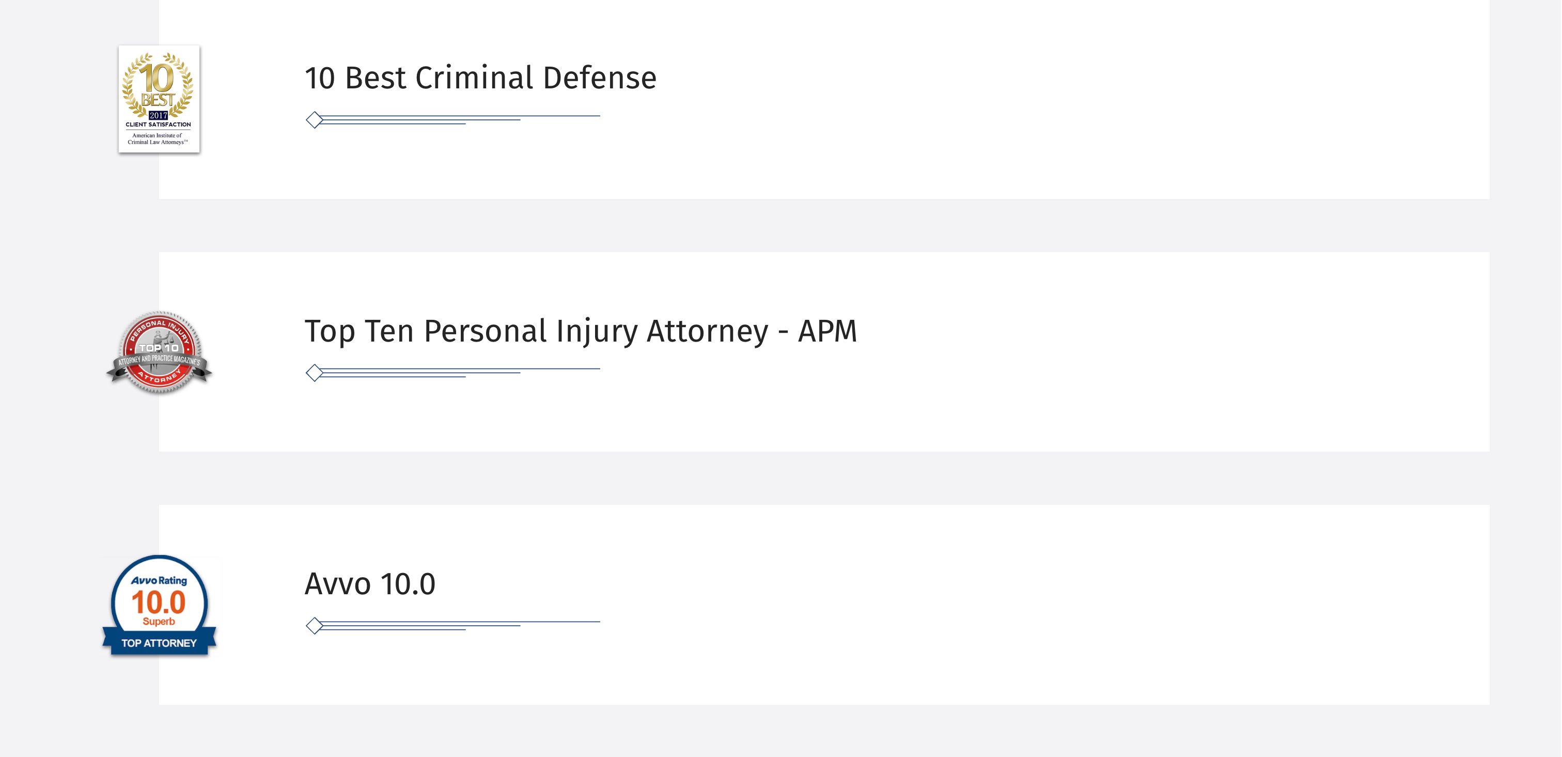Select the blue TOP ATTORNEY ribbon
Screen dimensions: 1562x757
tap(159, 642)
